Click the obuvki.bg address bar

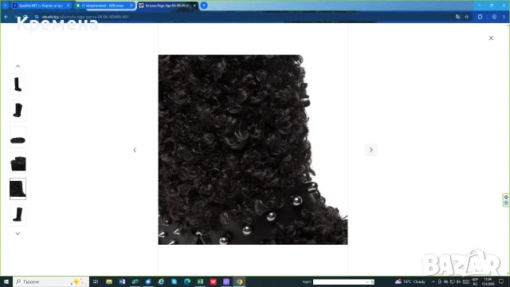point(244,17)
